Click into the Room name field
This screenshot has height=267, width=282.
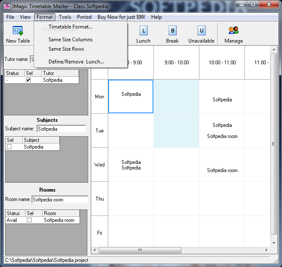coord(60,200)
